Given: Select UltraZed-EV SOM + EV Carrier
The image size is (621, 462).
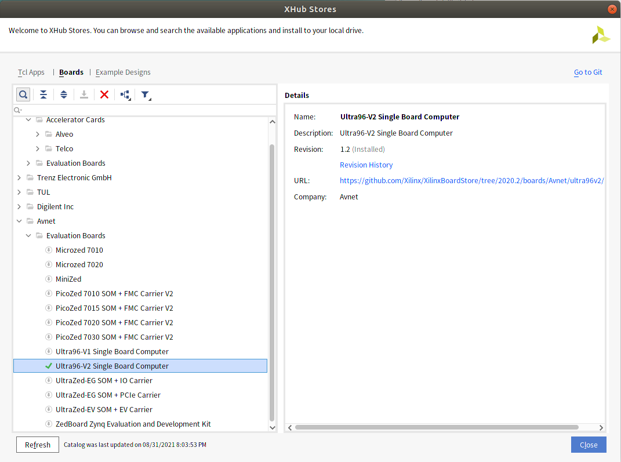Looking at the screenshot, I should click(104, 409).
